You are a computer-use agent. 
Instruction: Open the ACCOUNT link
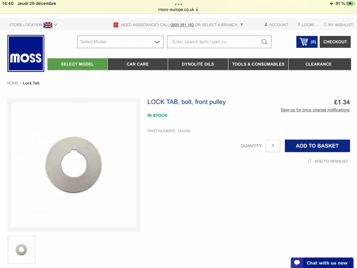(x=279, y=25)
